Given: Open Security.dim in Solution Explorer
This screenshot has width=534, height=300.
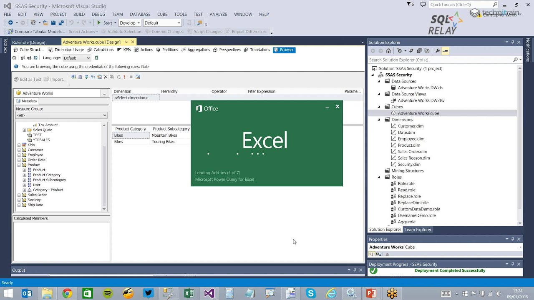Looking at the screenshot, I should [409, 165].
